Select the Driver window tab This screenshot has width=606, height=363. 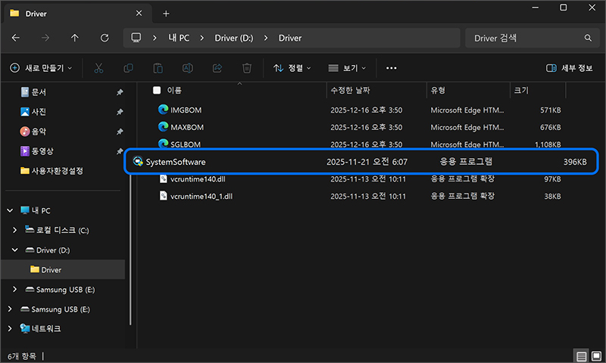pos(77,14)
